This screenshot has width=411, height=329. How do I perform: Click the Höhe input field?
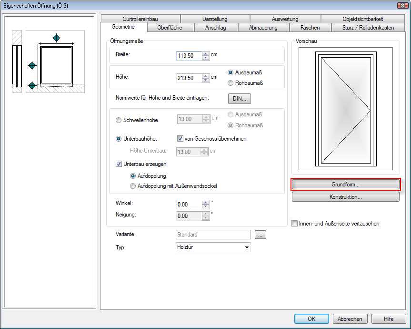tap(189, 78)
